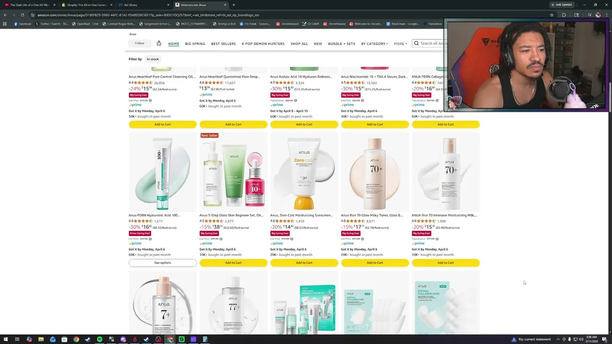Click the store share icon
Image resolution: width=612 pixels, height=344 pixels.
pyautogui.click(x=159, y=43)
